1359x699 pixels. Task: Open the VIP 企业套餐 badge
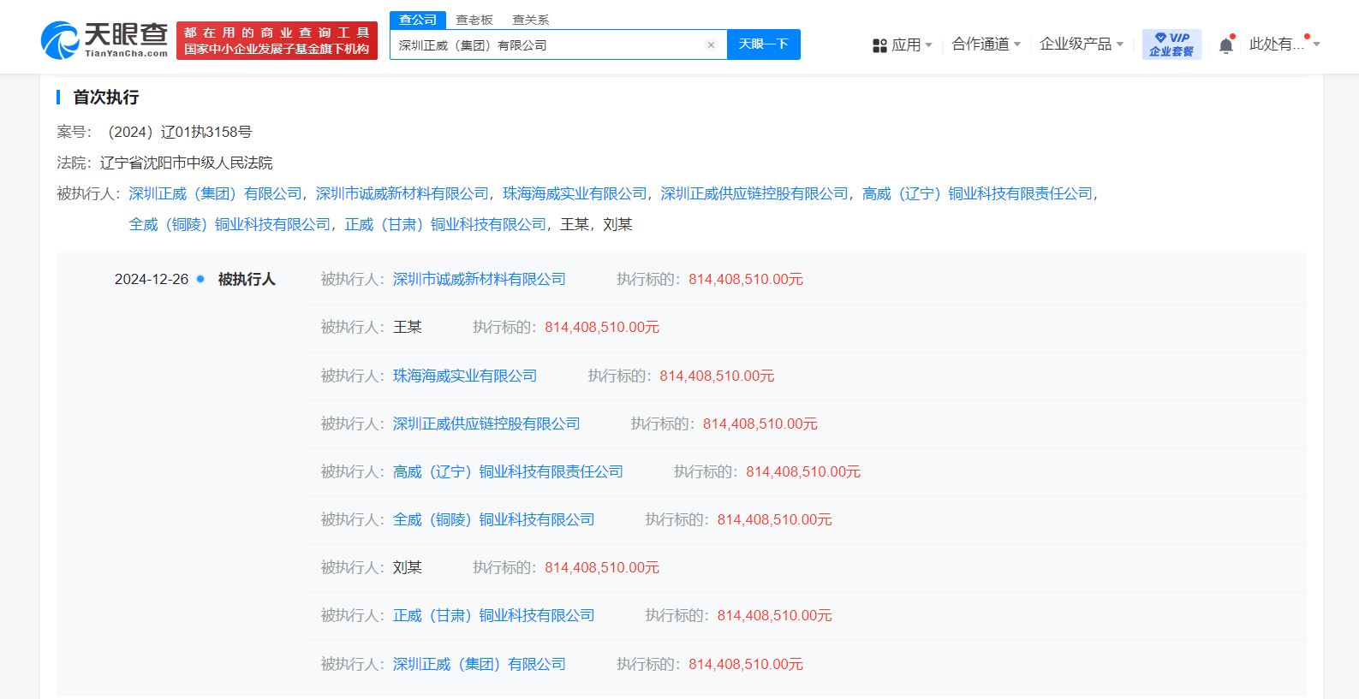1171,44
